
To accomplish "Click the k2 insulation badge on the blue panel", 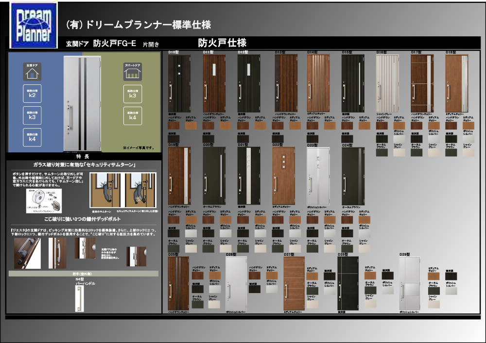I will (32, 94).
